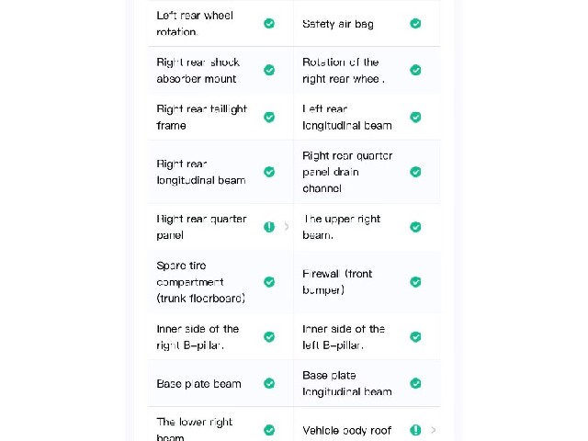Expand Right rear quarter panel details chevron
Viewport: 588px width, 441px height.
[287, 227]
